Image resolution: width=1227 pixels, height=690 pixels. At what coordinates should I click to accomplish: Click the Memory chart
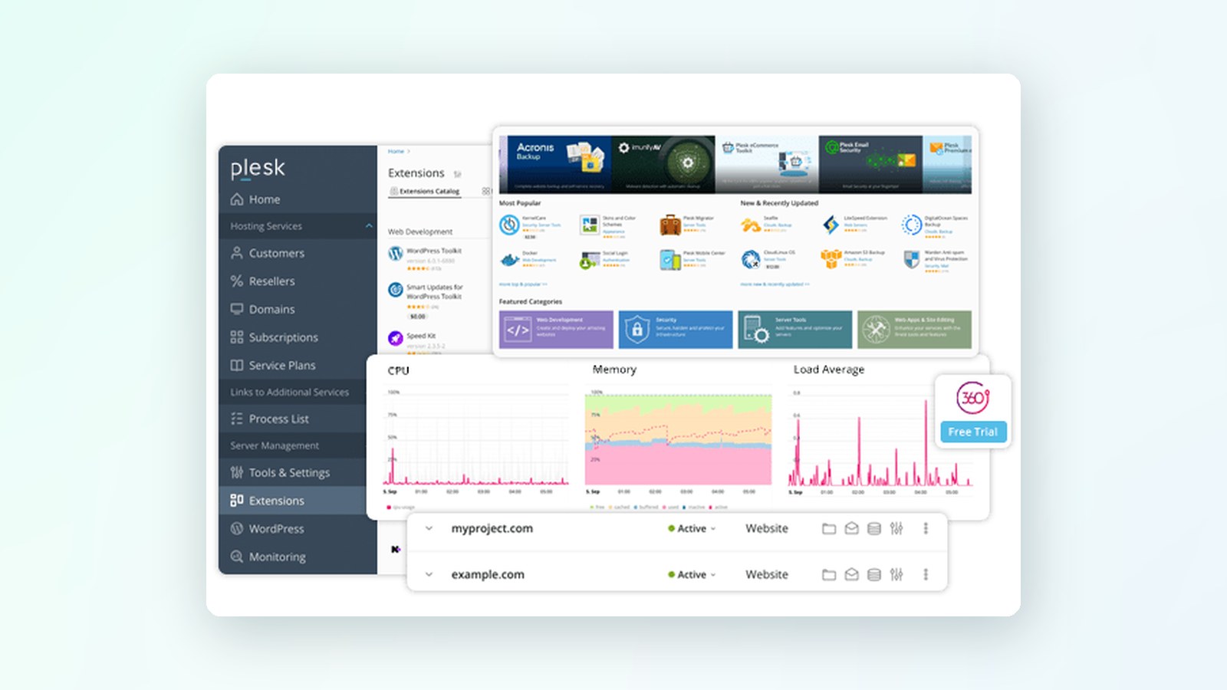(x=678, y=439)
